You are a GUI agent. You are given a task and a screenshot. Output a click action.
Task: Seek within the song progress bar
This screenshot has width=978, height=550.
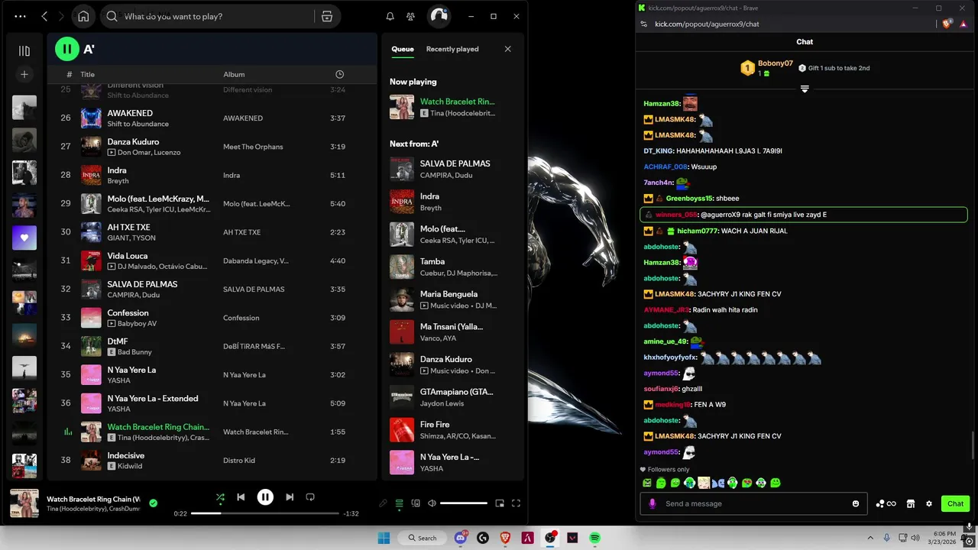[x=264, y=513]
